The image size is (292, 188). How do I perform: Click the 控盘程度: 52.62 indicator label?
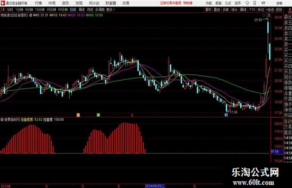pyautogui.click(x=32, y=119)
